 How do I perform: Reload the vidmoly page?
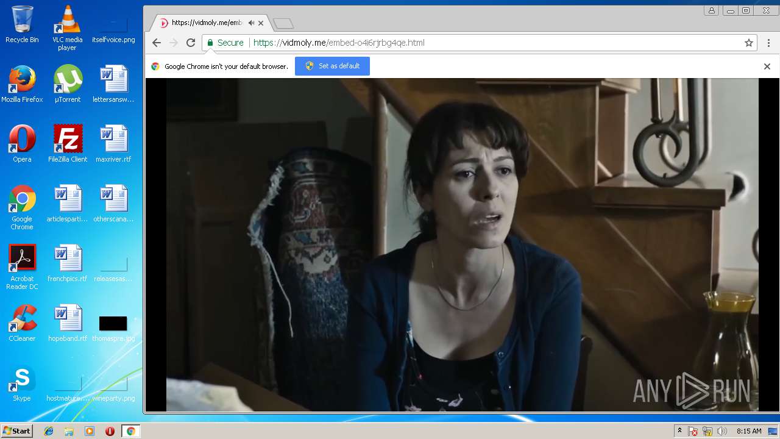click(x=191, y=43)
